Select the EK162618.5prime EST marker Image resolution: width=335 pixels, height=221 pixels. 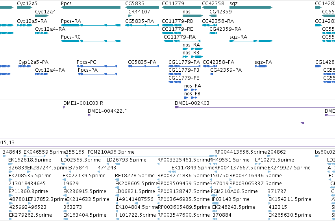pyautogui.click(x=11, y=164)
